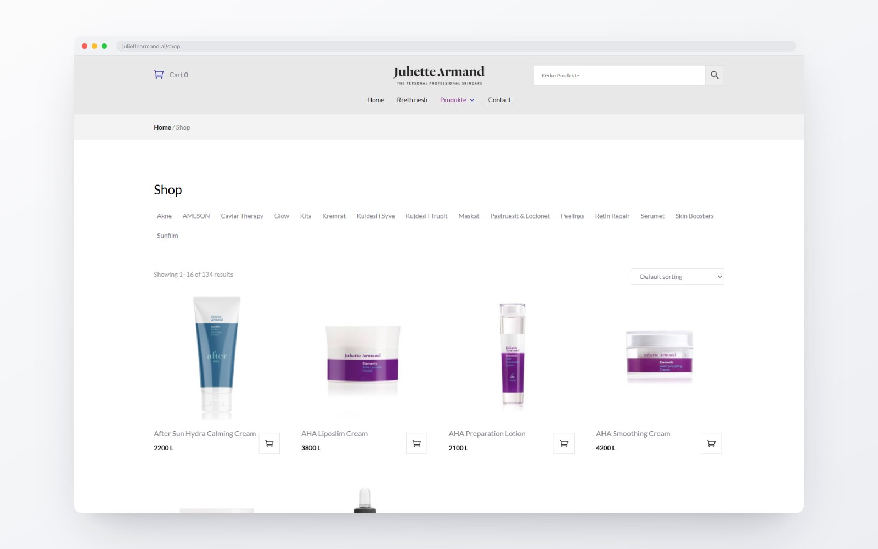
Task: Open the Rreth nesh menu item
Action: click(x=412, y=100)
